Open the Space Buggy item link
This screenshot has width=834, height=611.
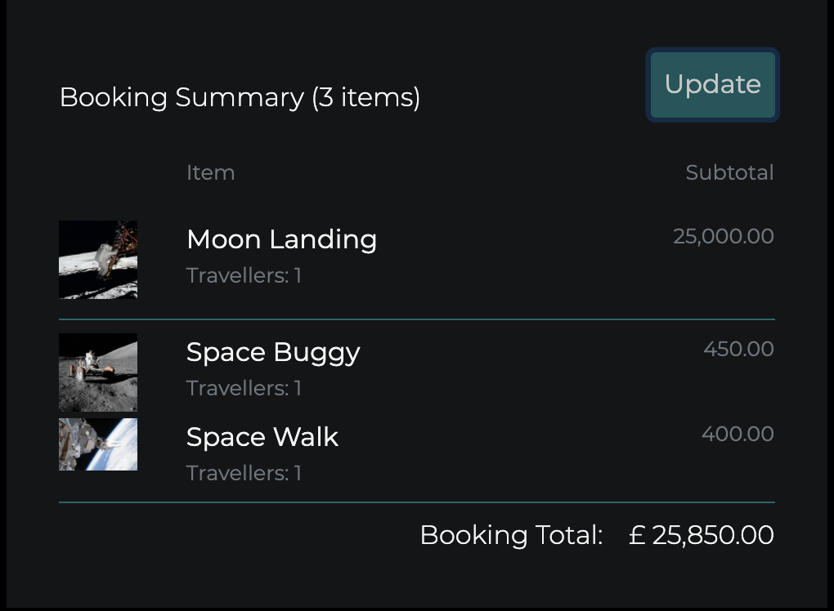click(273, 352)
